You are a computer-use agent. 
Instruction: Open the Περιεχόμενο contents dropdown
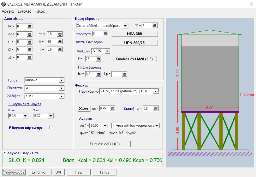[155, 91]
